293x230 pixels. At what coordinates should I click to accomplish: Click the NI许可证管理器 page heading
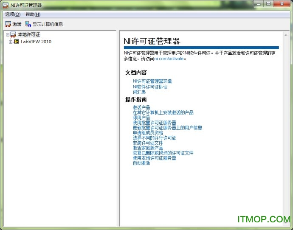pos(152,41)
